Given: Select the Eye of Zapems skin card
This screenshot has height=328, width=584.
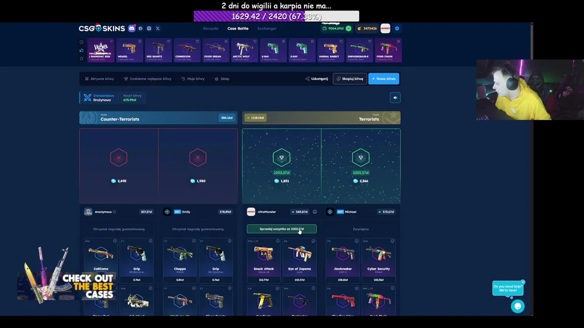Looking at the screenshot, I should (299, 260).
